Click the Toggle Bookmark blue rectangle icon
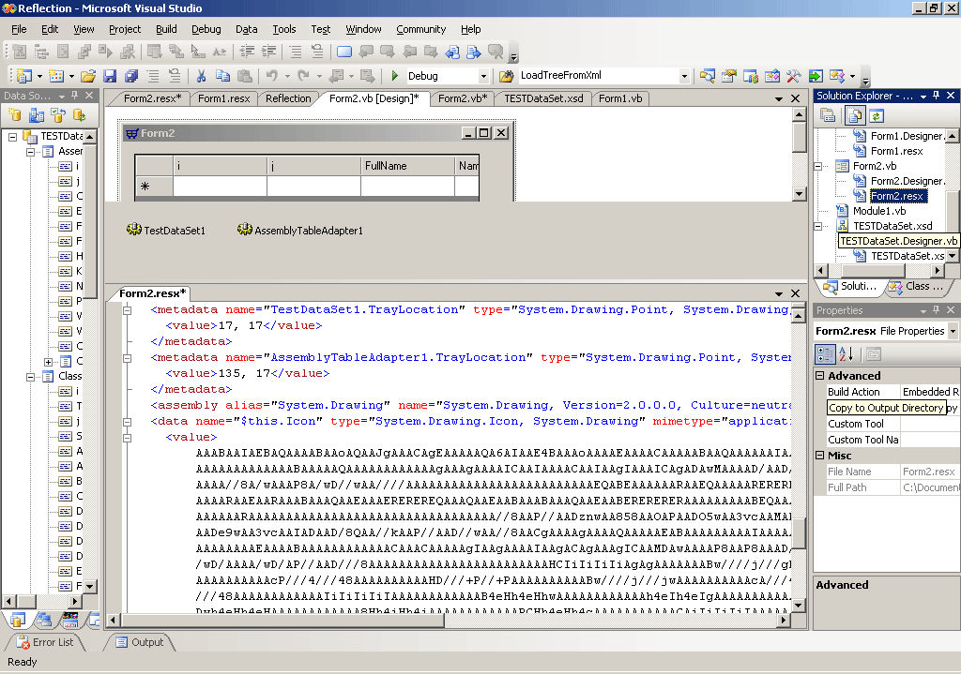Image resolution: width=961 pixels, height=674 pixels. [x=344, y=52]
